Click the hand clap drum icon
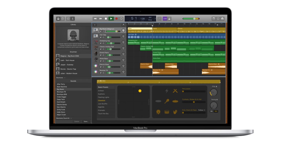281x142 pixels. pos(175,112)
